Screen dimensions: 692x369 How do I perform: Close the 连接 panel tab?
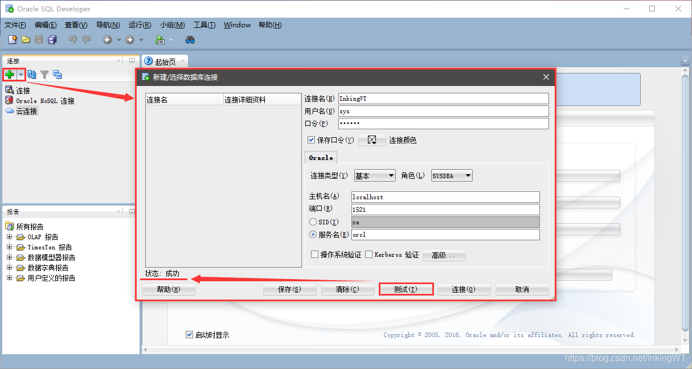[x=118, y=61]
